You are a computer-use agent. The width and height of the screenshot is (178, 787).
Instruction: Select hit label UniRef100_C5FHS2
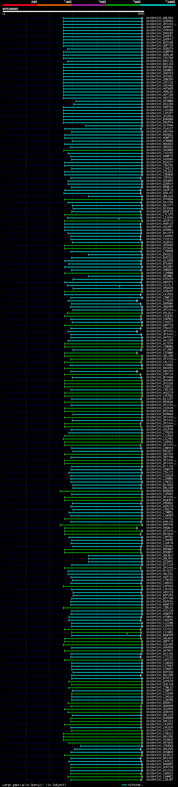click(x=160, y=178)
